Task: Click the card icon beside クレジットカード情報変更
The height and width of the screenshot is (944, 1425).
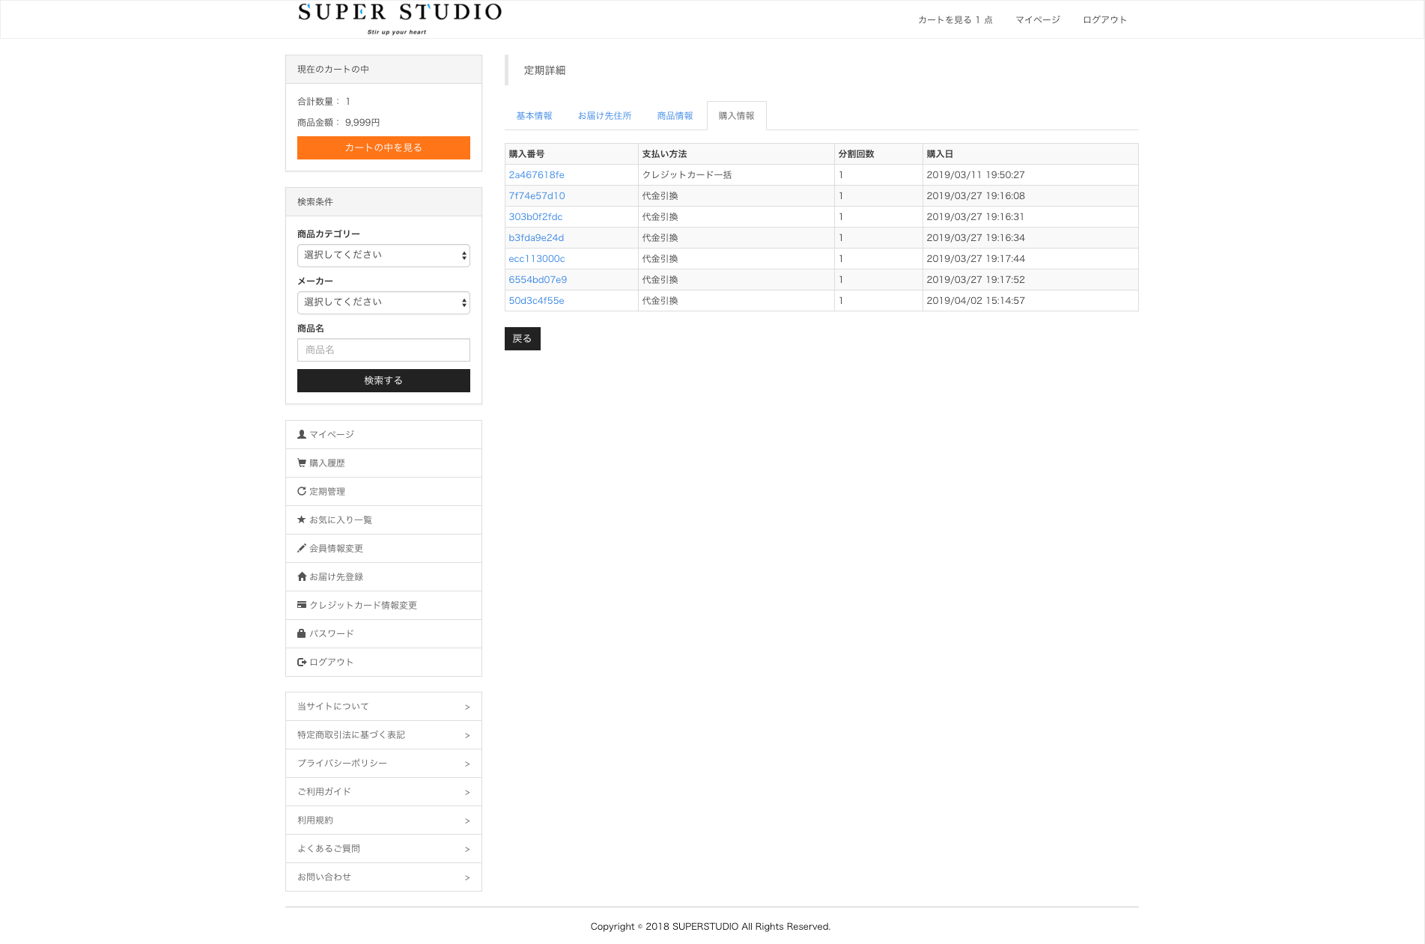Action: [302, 605]
